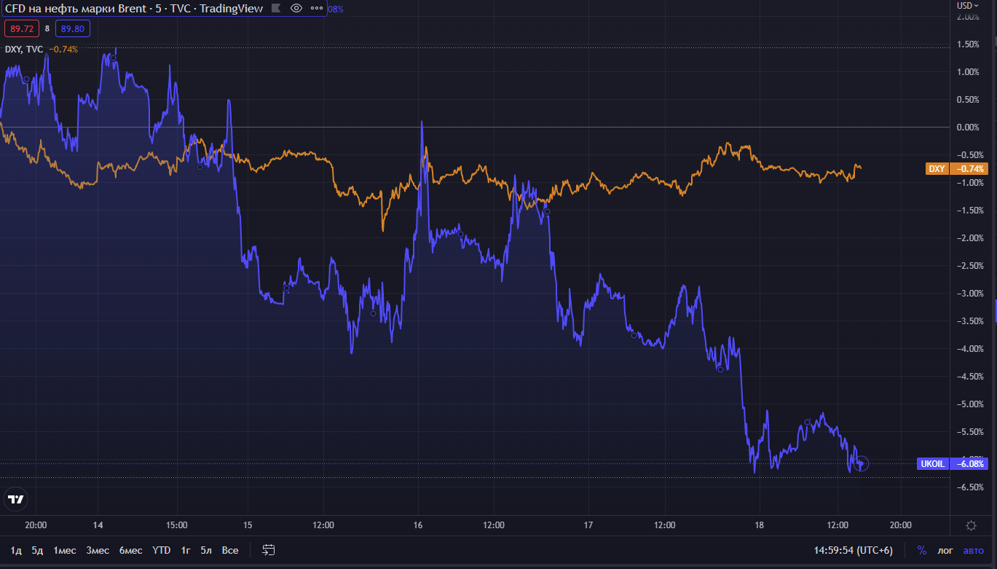
Task: Select the DXY, TVC legend entry
Action: click(x=24, y=50)
